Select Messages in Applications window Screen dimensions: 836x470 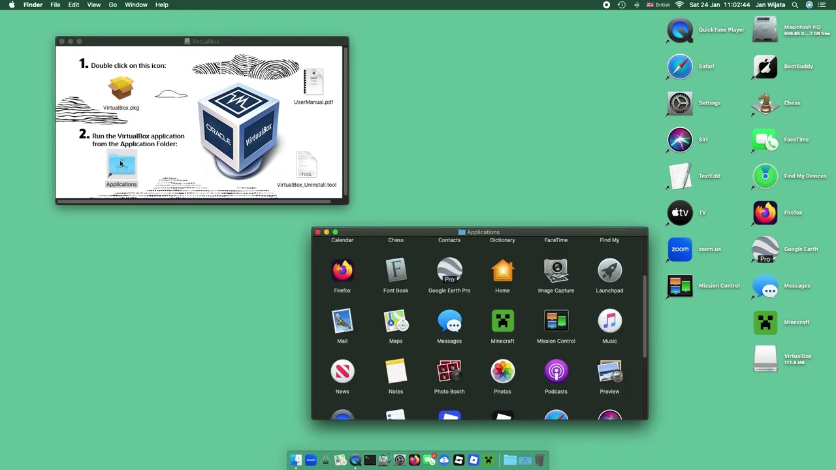449,321
